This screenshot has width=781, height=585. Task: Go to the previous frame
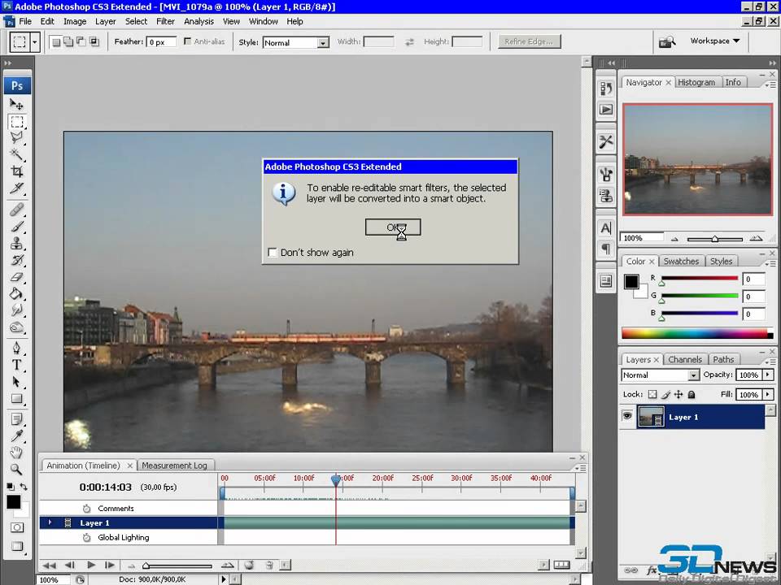[x=70, y=565]
